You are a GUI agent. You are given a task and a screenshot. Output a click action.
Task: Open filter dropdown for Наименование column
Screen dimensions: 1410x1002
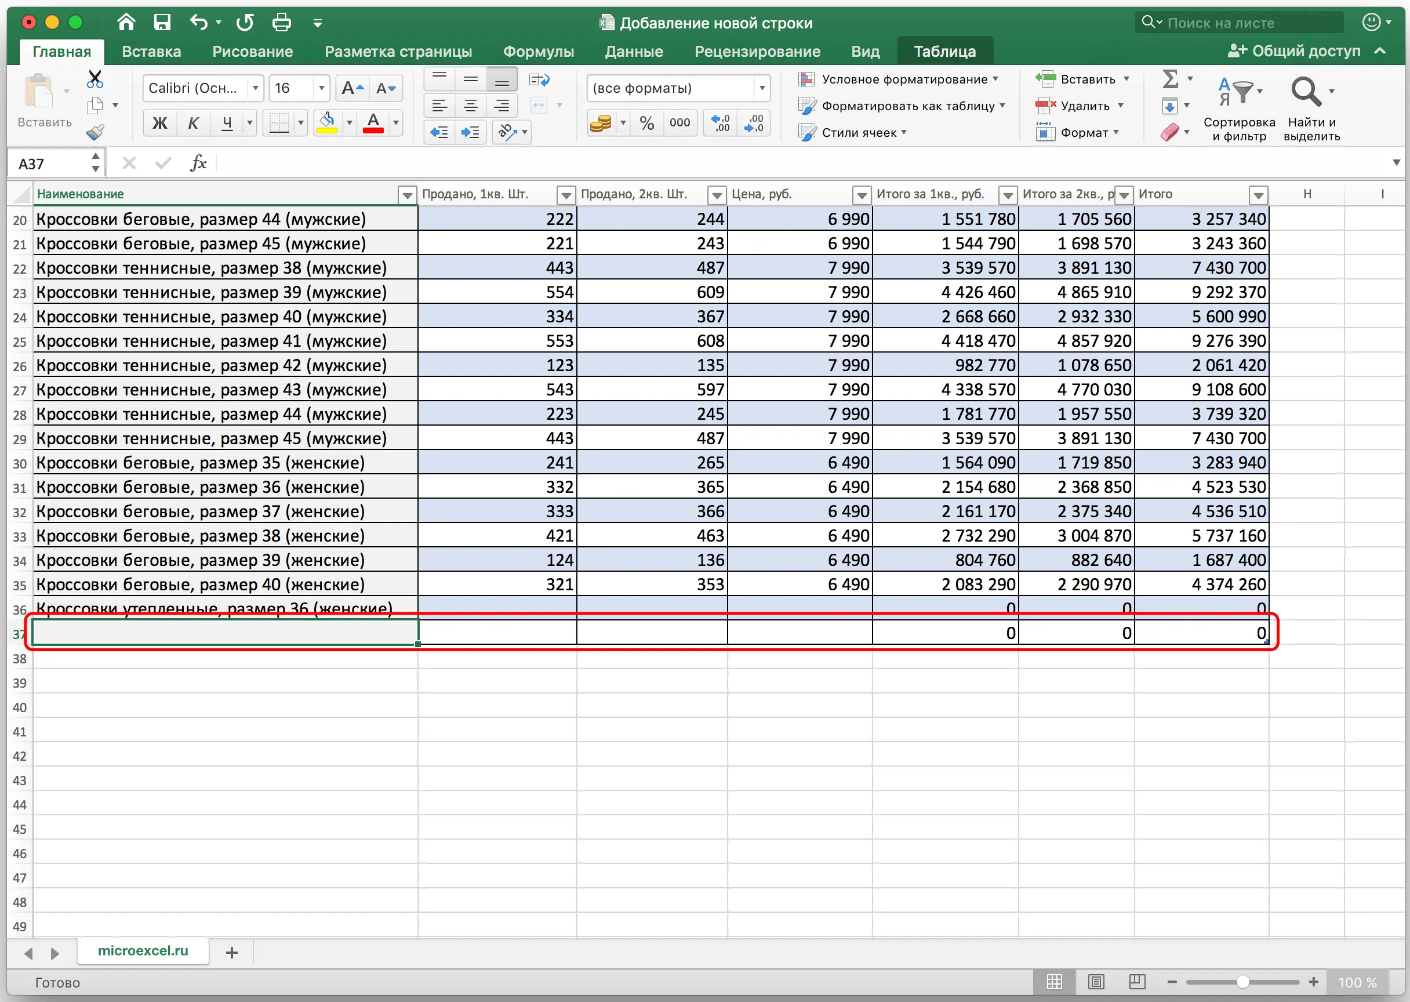407,195
